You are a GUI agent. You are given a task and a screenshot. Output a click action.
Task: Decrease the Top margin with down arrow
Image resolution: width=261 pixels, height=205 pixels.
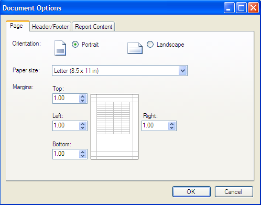point(83,101)
